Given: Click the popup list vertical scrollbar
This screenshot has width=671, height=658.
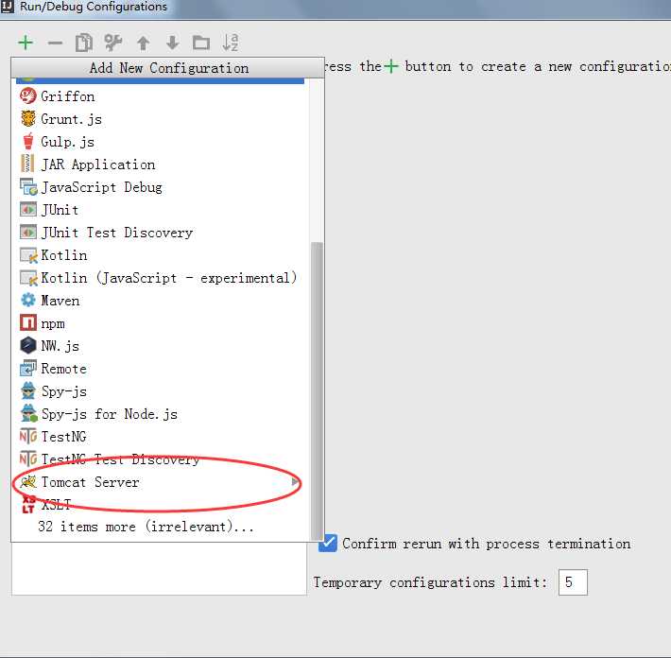Looking at the screenshot, I should click(x=317, y=390).
